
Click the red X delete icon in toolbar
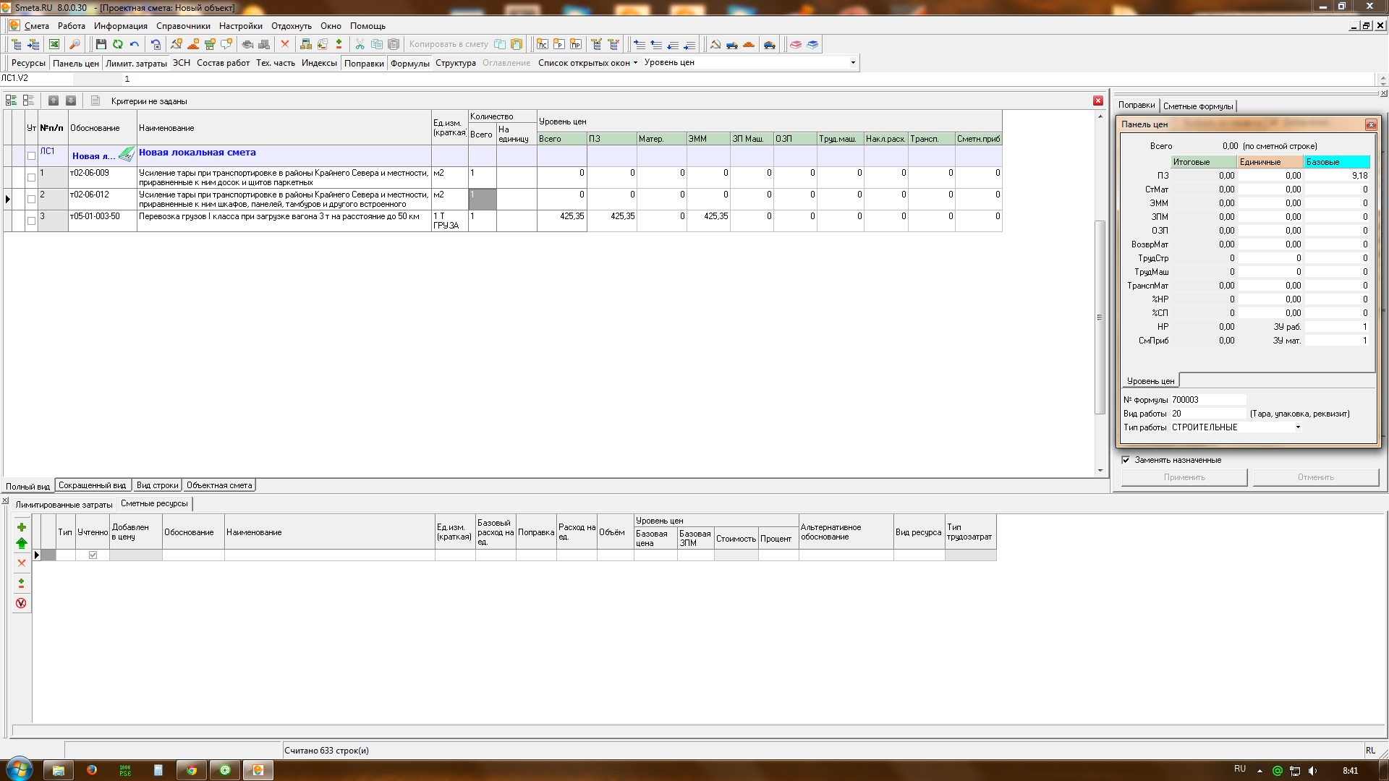pyautogui.click(x=285, y=44)
